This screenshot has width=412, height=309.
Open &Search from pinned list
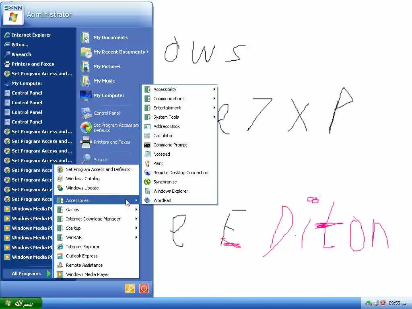point(39,54)
